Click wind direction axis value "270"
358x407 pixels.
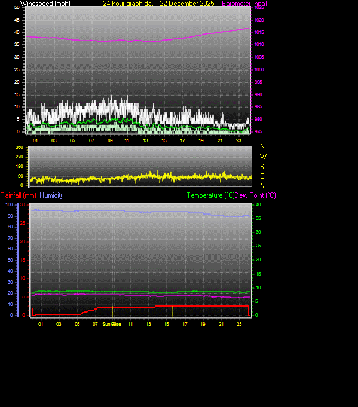pos(19,157)
